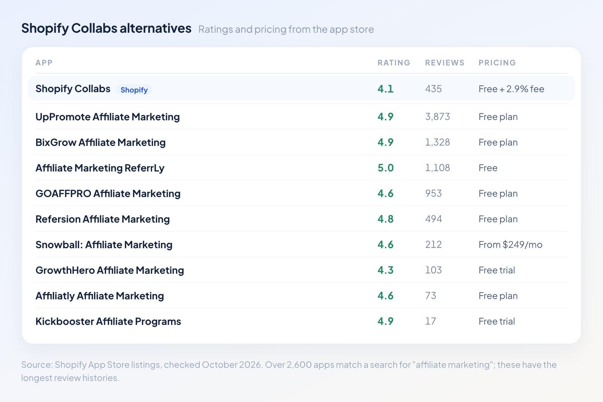Click the APP column header

click(x=44, y=63)
